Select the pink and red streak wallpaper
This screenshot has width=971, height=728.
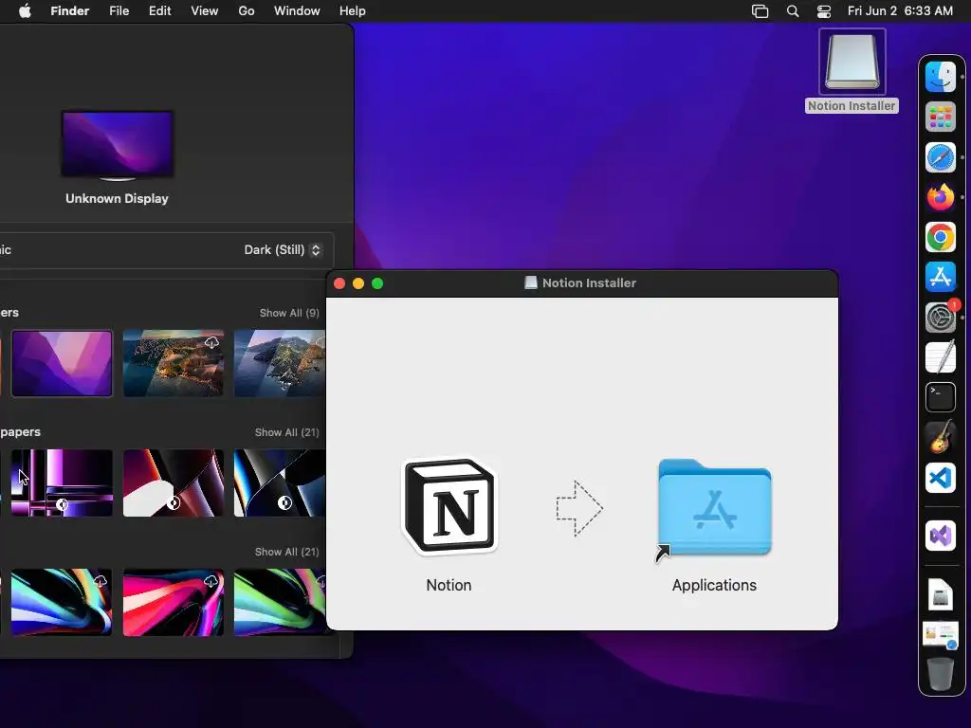coord(174,602)
